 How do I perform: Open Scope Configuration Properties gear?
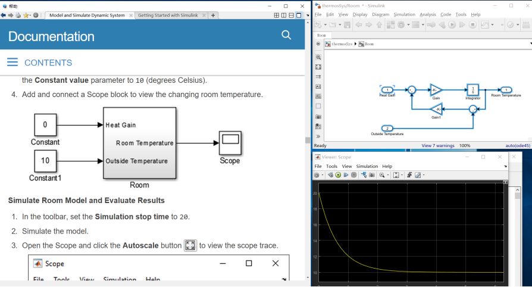click(317, 175)
